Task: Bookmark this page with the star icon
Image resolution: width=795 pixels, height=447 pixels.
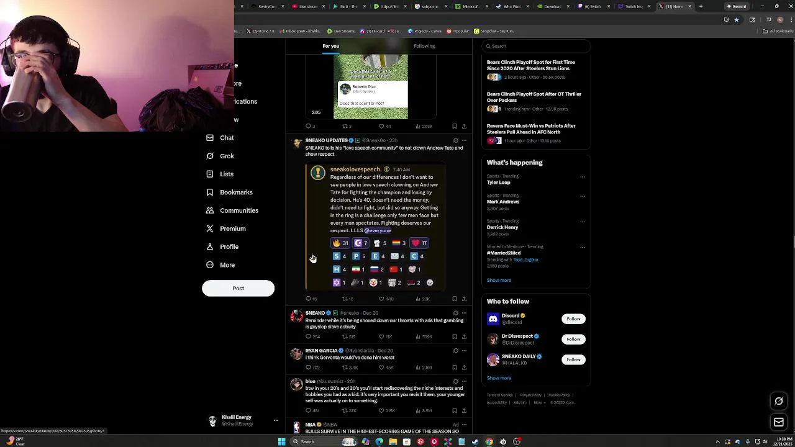Action: [737, 20]
